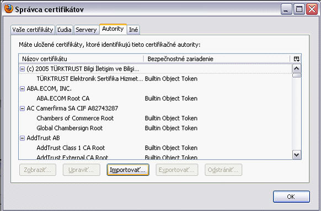Viewport: 321px width, 211px height.
Task: Switch to the Vaše certifikáty tab
Action: pyautogui.click(x=33, y=30)
